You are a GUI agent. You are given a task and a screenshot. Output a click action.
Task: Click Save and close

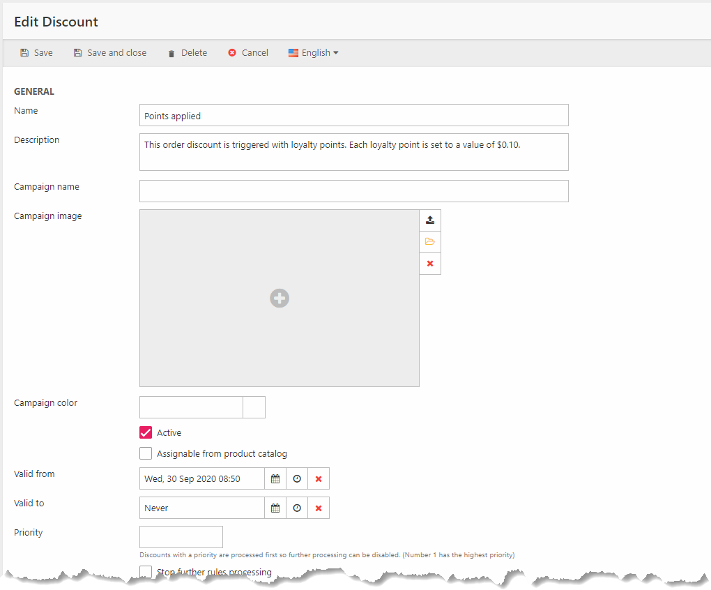pos(110,53)
